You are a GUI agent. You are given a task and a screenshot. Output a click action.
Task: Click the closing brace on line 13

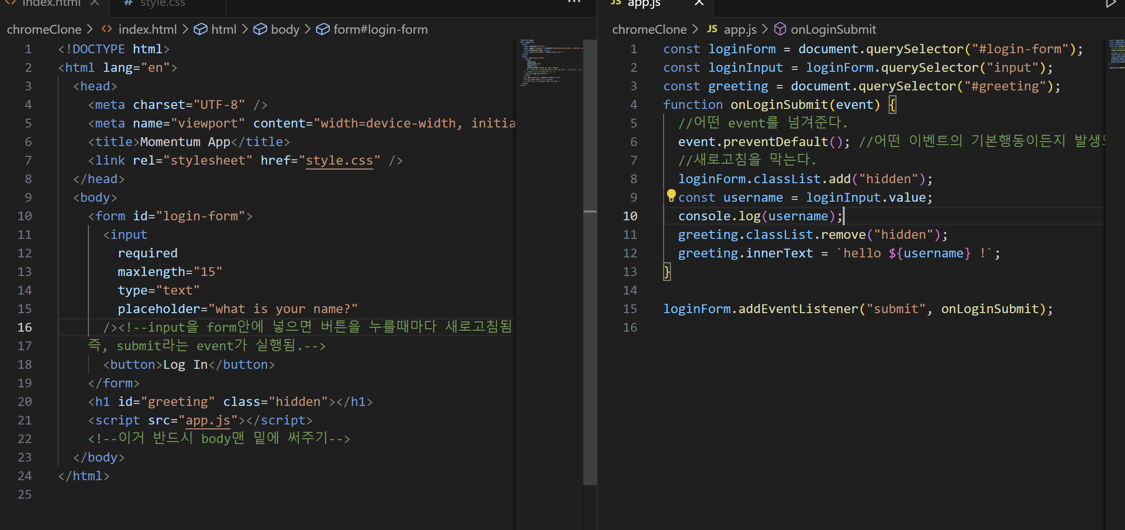click(667, 272)
